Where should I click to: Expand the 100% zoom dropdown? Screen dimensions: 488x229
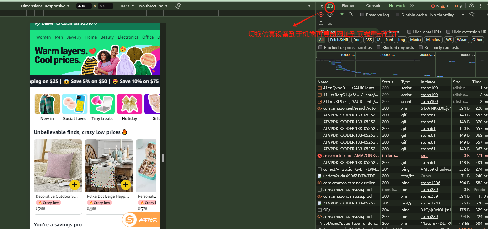(127, 6)
